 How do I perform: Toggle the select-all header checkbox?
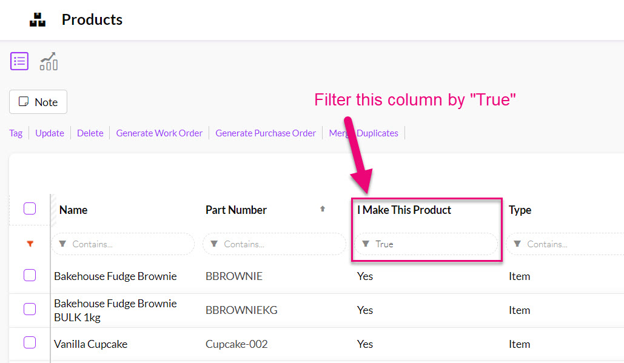click(x=30, y=209)
